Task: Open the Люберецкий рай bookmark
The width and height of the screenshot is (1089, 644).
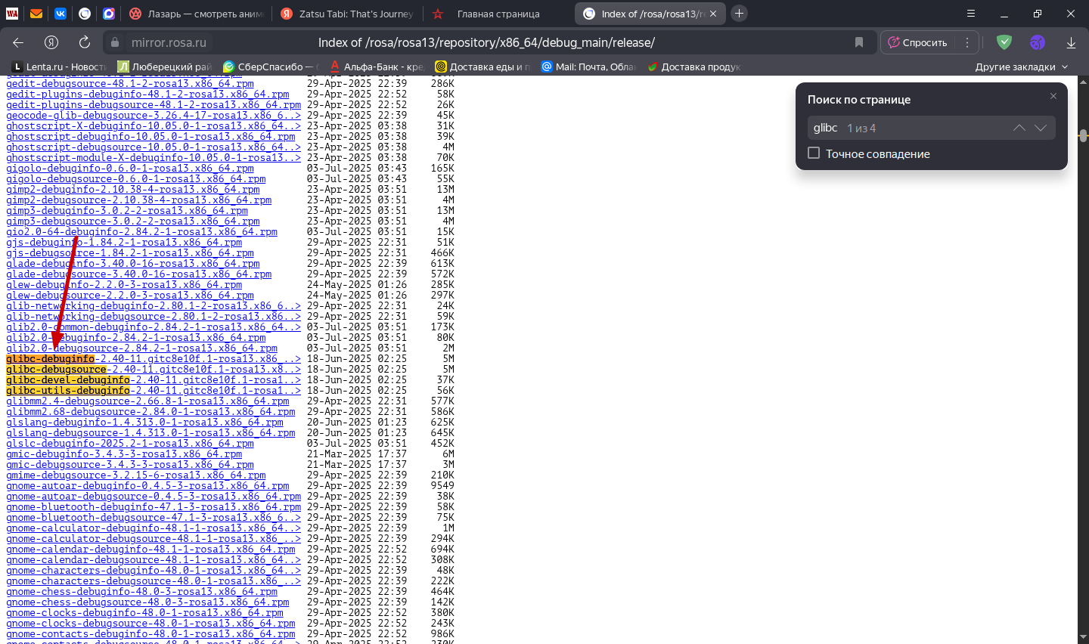Action: [164, 67]
